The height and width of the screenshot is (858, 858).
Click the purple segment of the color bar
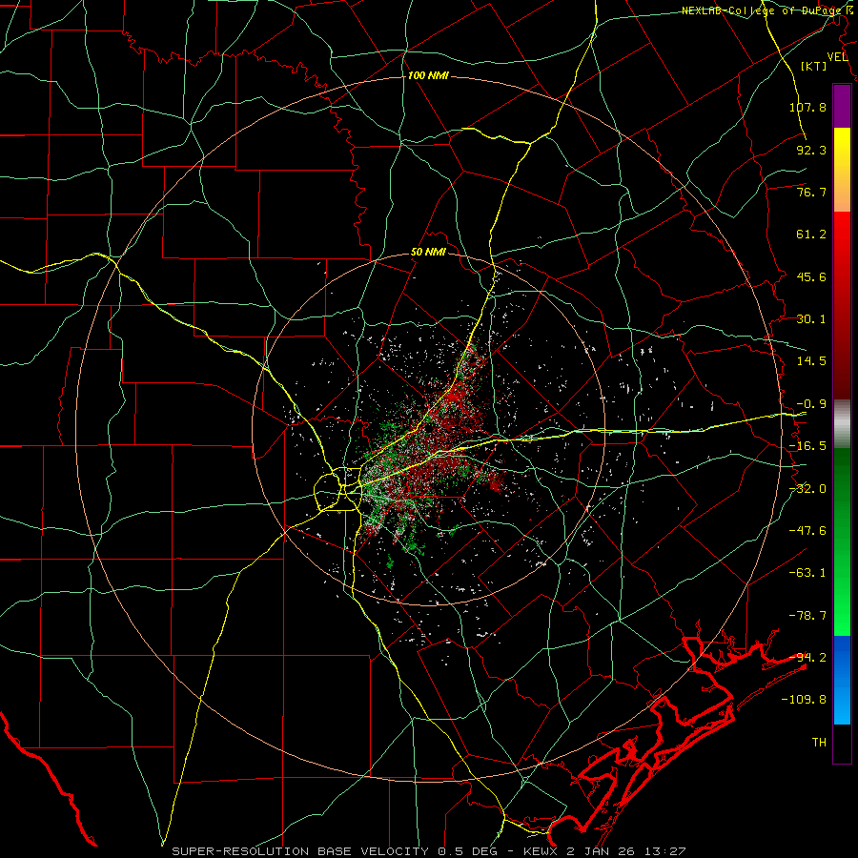tap(842, 106)
